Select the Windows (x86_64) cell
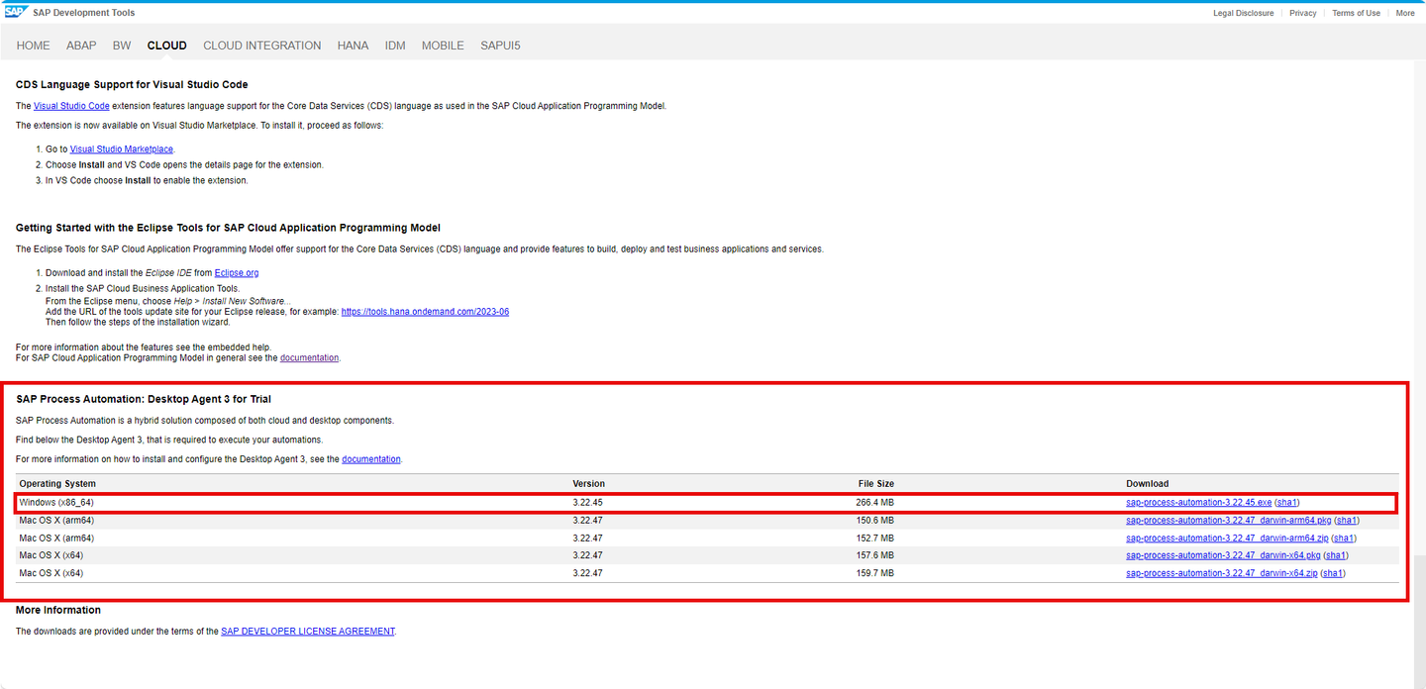Screen dimensions: 1426x689 (x=56, y=503)
